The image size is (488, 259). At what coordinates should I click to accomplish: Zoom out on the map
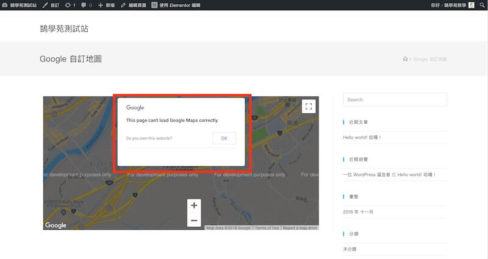pos(194,220)
